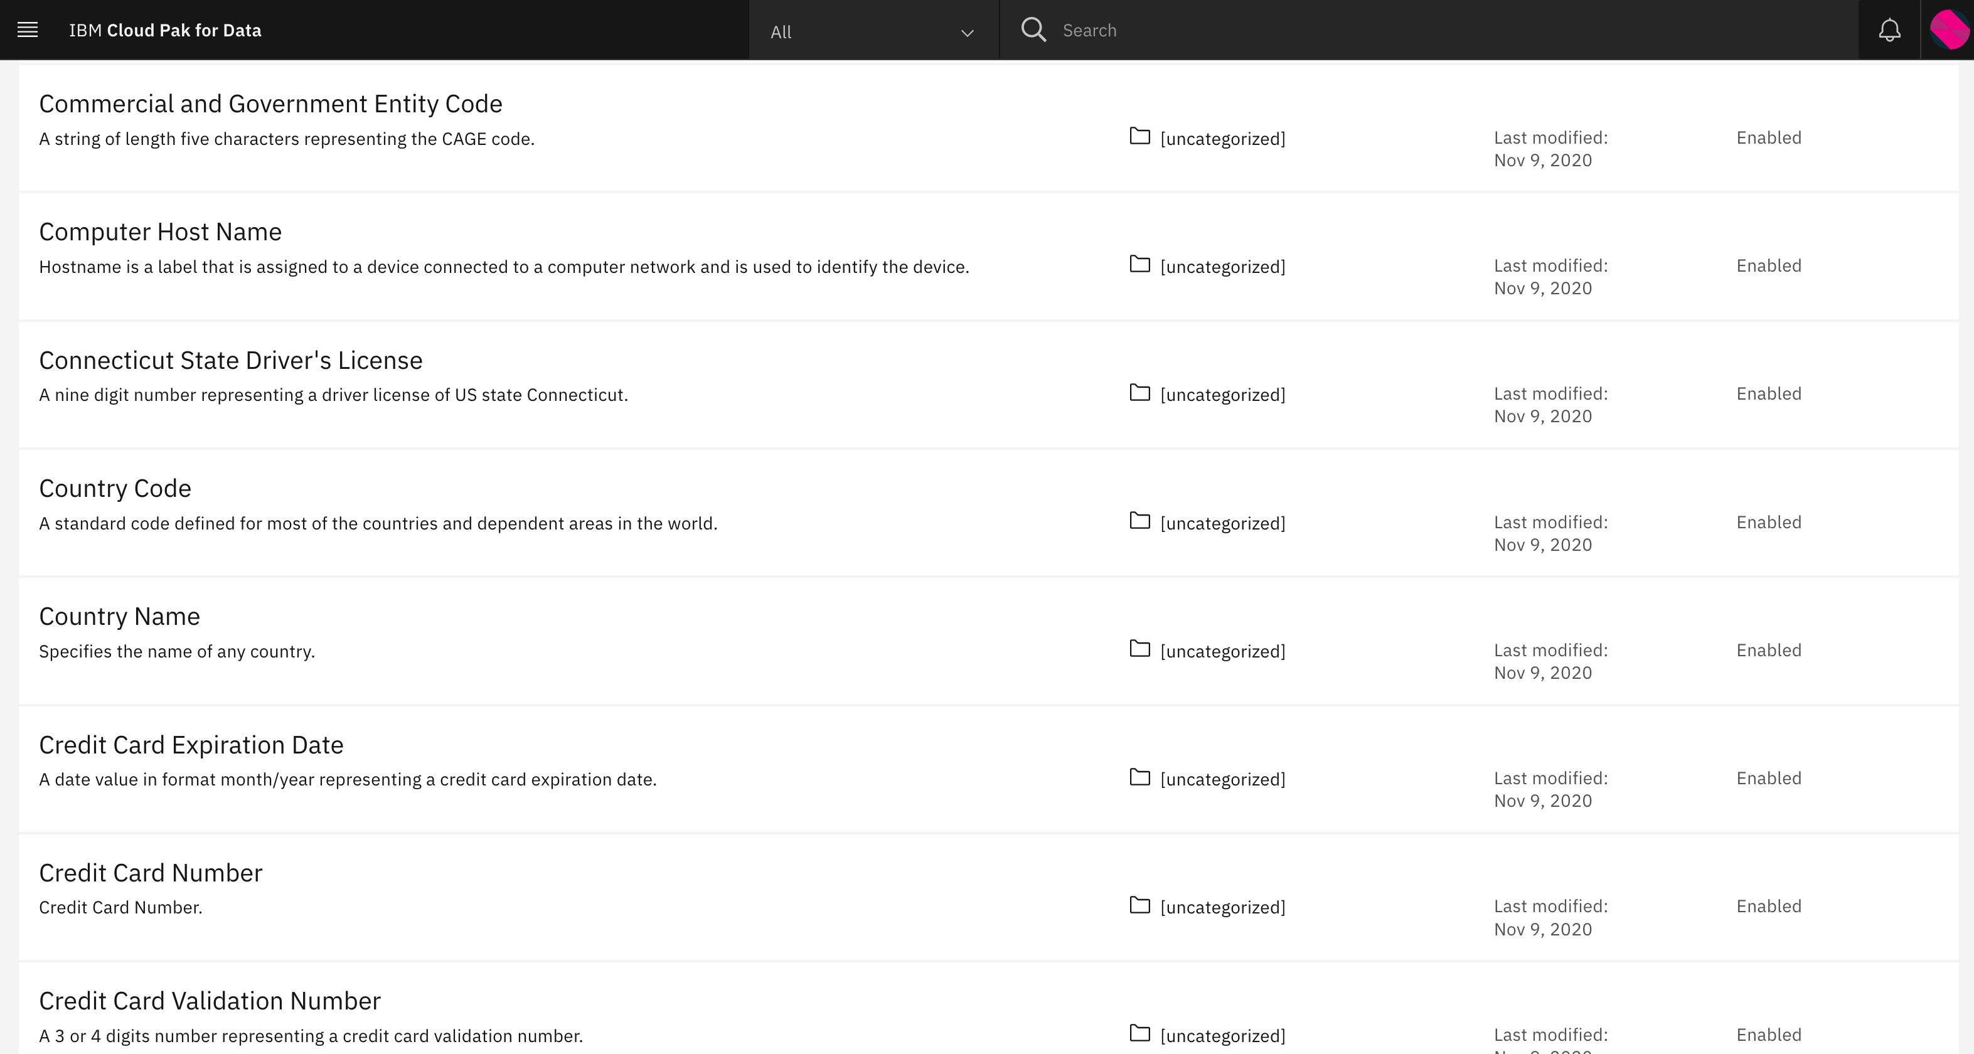Click folder icon in Country Code row
Screen dimensions: 1974x1054
pos(1139,521)
